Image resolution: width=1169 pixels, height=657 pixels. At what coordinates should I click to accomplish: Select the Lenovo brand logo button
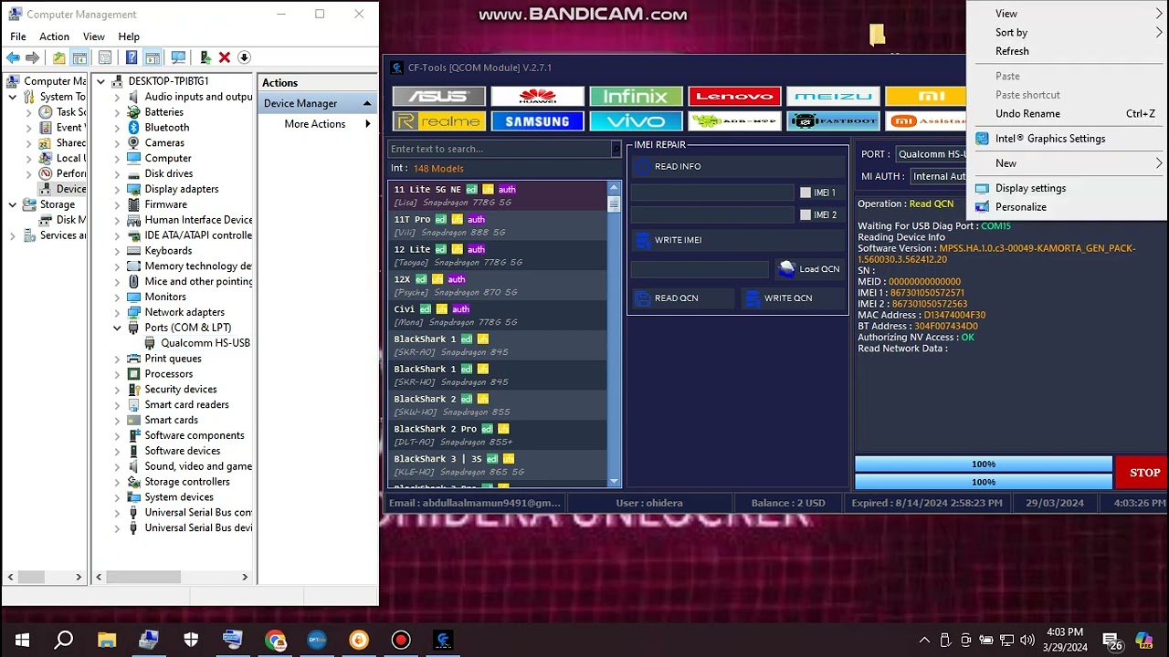click(x=734, y=97)
